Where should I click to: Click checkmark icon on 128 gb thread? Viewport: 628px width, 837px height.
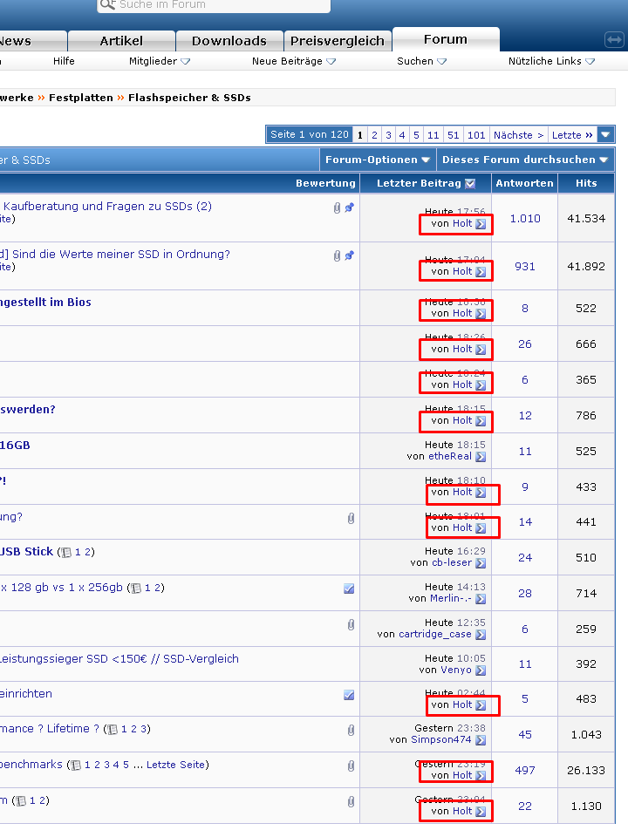click(x=349, y=589)
